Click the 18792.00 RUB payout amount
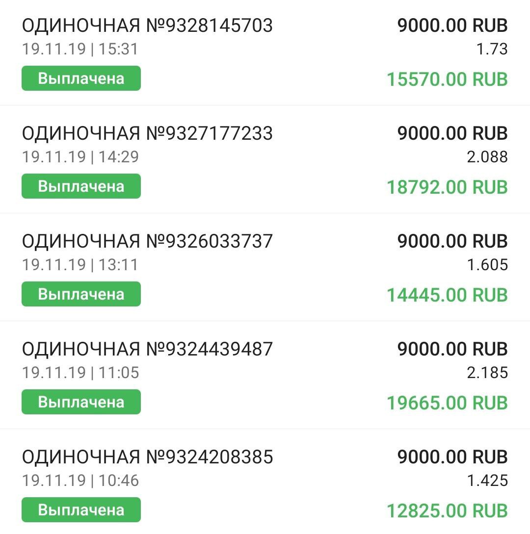This screenshot has width=530, height=534. pyautogui.click(x=447, y=187)
